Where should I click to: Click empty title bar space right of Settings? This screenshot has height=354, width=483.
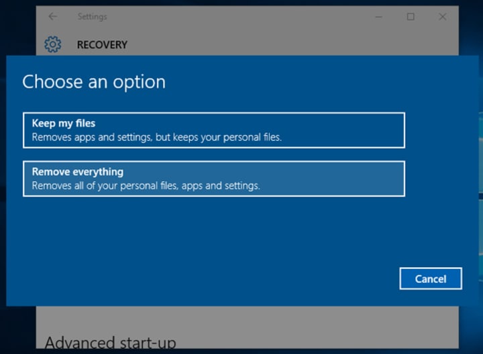[240, 17]
